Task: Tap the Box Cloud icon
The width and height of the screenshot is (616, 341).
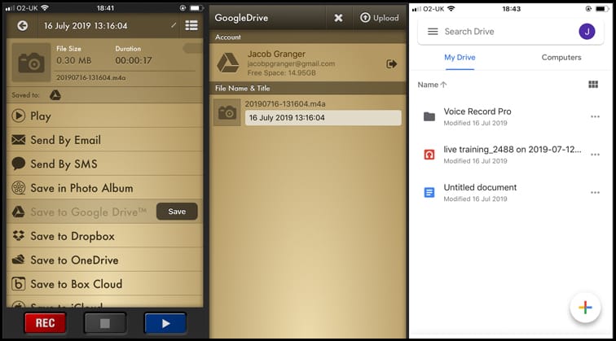Action: [19, 284]
